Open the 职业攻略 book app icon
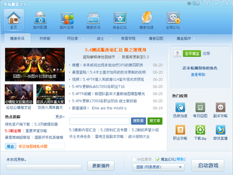233x175 pixels. (x=180, y=133)
